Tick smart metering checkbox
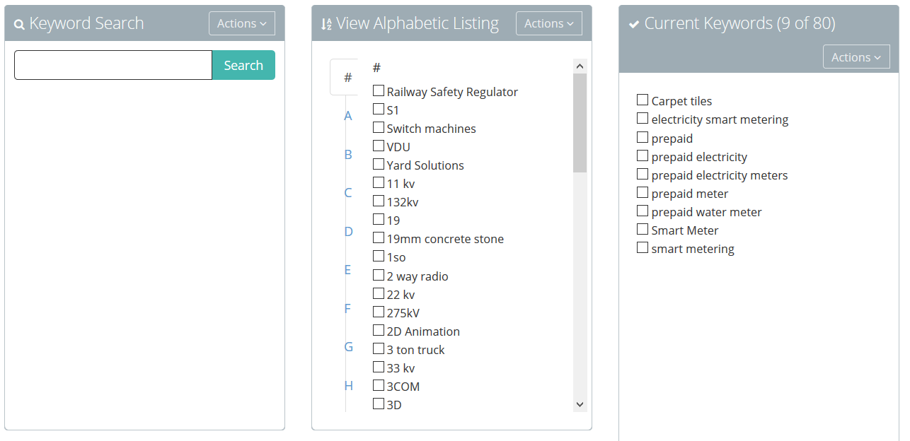The image size is (910, 441). 643,247
